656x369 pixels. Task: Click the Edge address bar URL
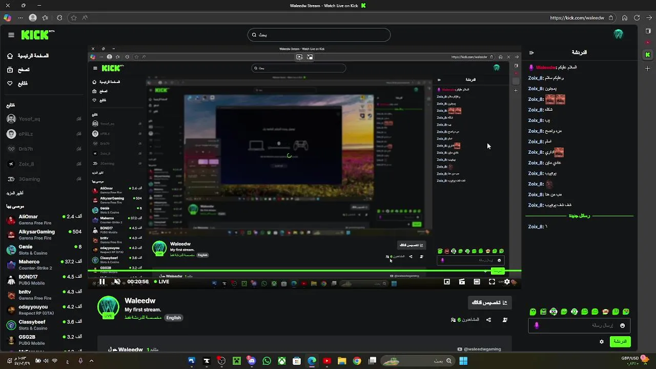[577, 17]
